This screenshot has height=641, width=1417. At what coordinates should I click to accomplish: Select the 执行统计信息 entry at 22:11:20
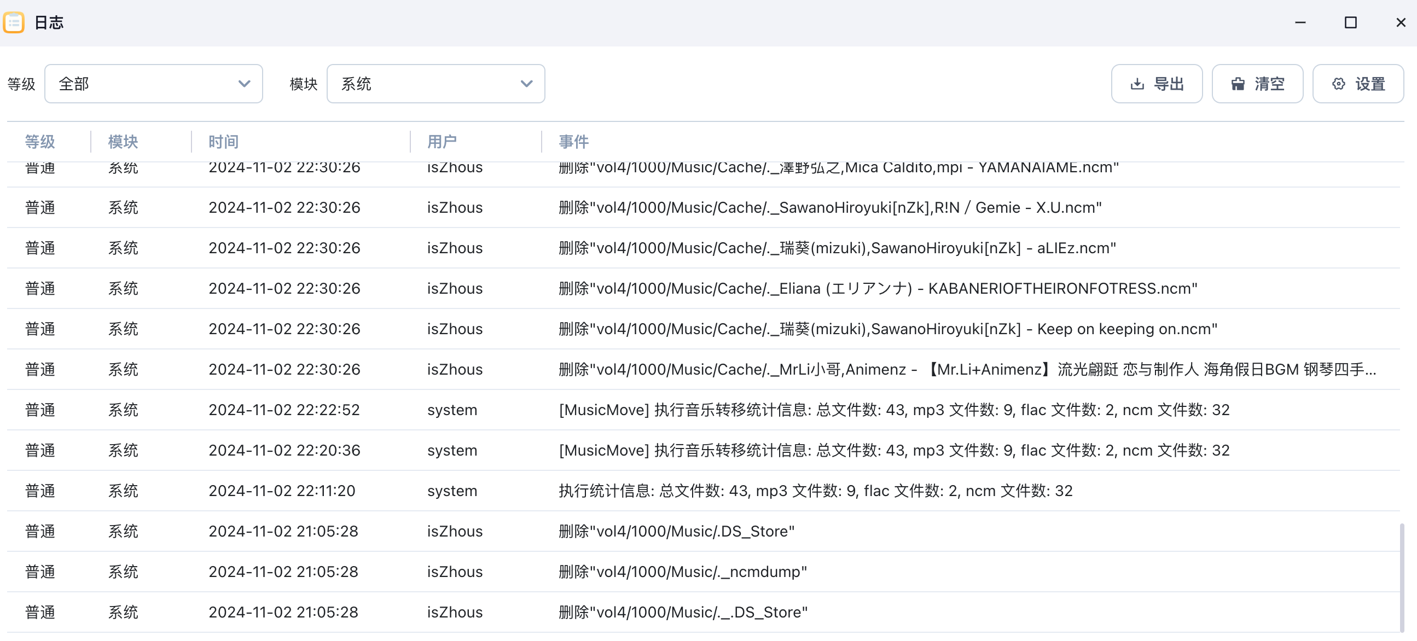pos(704,491)
